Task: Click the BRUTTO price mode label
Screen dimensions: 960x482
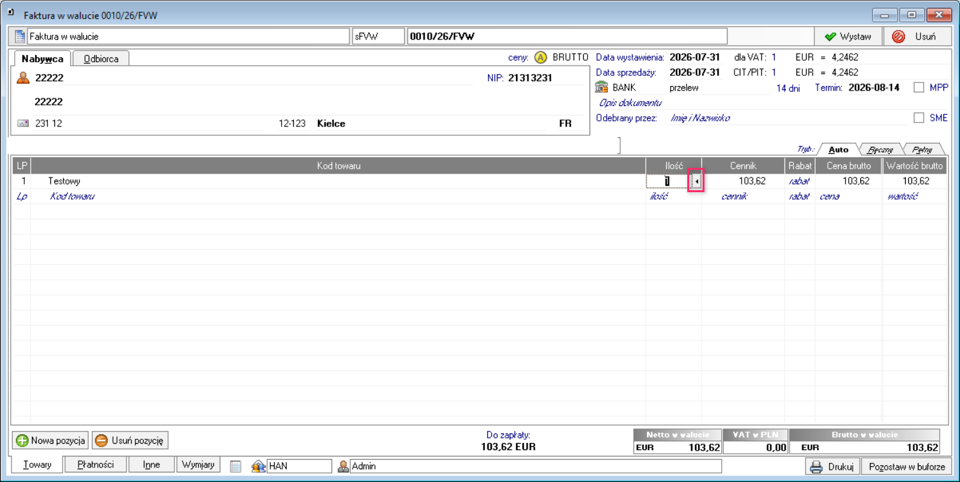Action: click(x=570, y=57)
